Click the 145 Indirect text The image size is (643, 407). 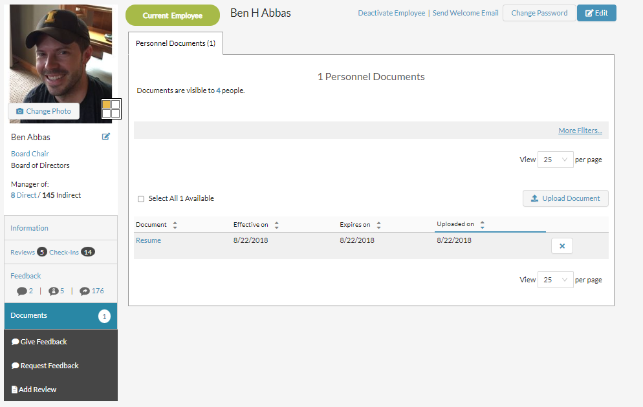tap(61, 195)
